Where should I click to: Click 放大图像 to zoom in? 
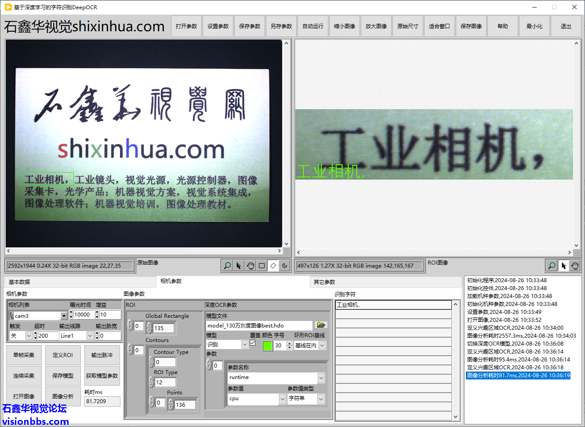376,26
